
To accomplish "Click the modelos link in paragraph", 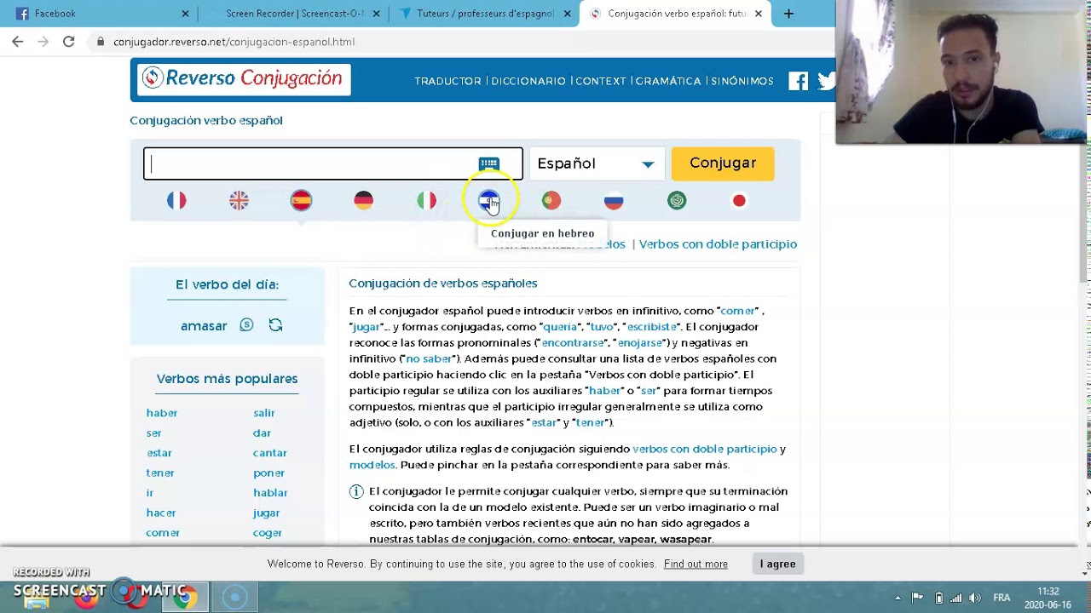I will 372,465.
